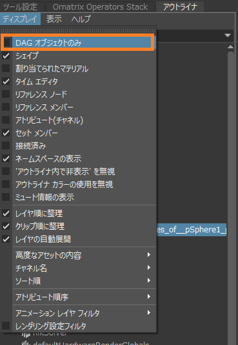Screen dimensions: 238x345
Task: Uncheck the シェイプ option
Action: coord(6,55)
